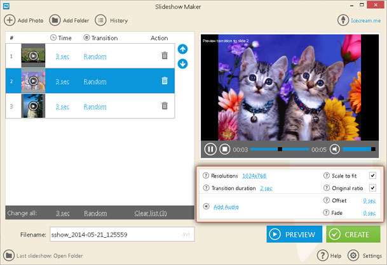Screen dimensions: 387x265
Task: Click the audio speaker icon beside Add Audio
Action: (x=206, y=207)
